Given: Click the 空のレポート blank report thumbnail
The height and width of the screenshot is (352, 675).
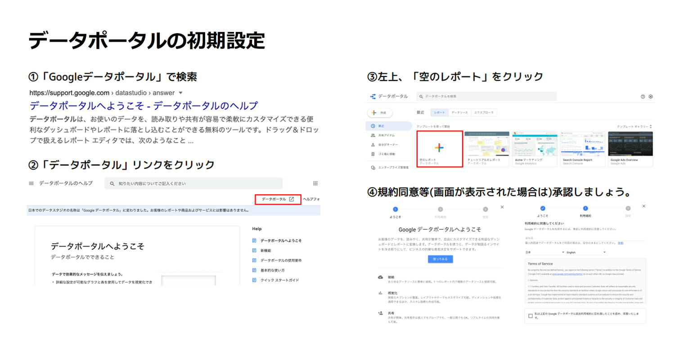Looking at the screenshot, I should (440, 149).
